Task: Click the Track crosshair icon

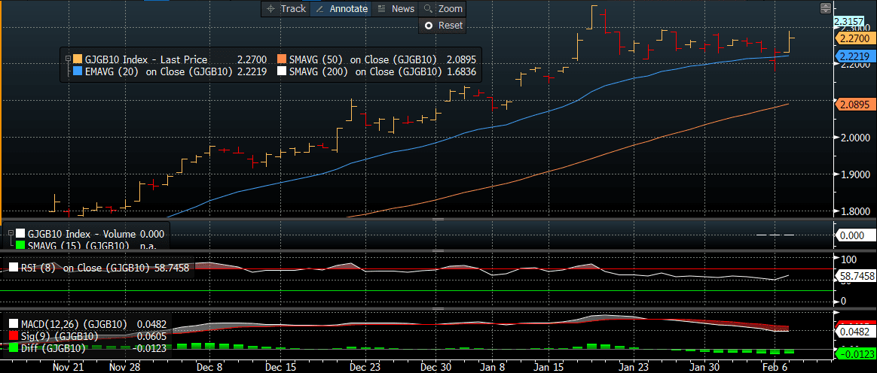Action: 271,9
